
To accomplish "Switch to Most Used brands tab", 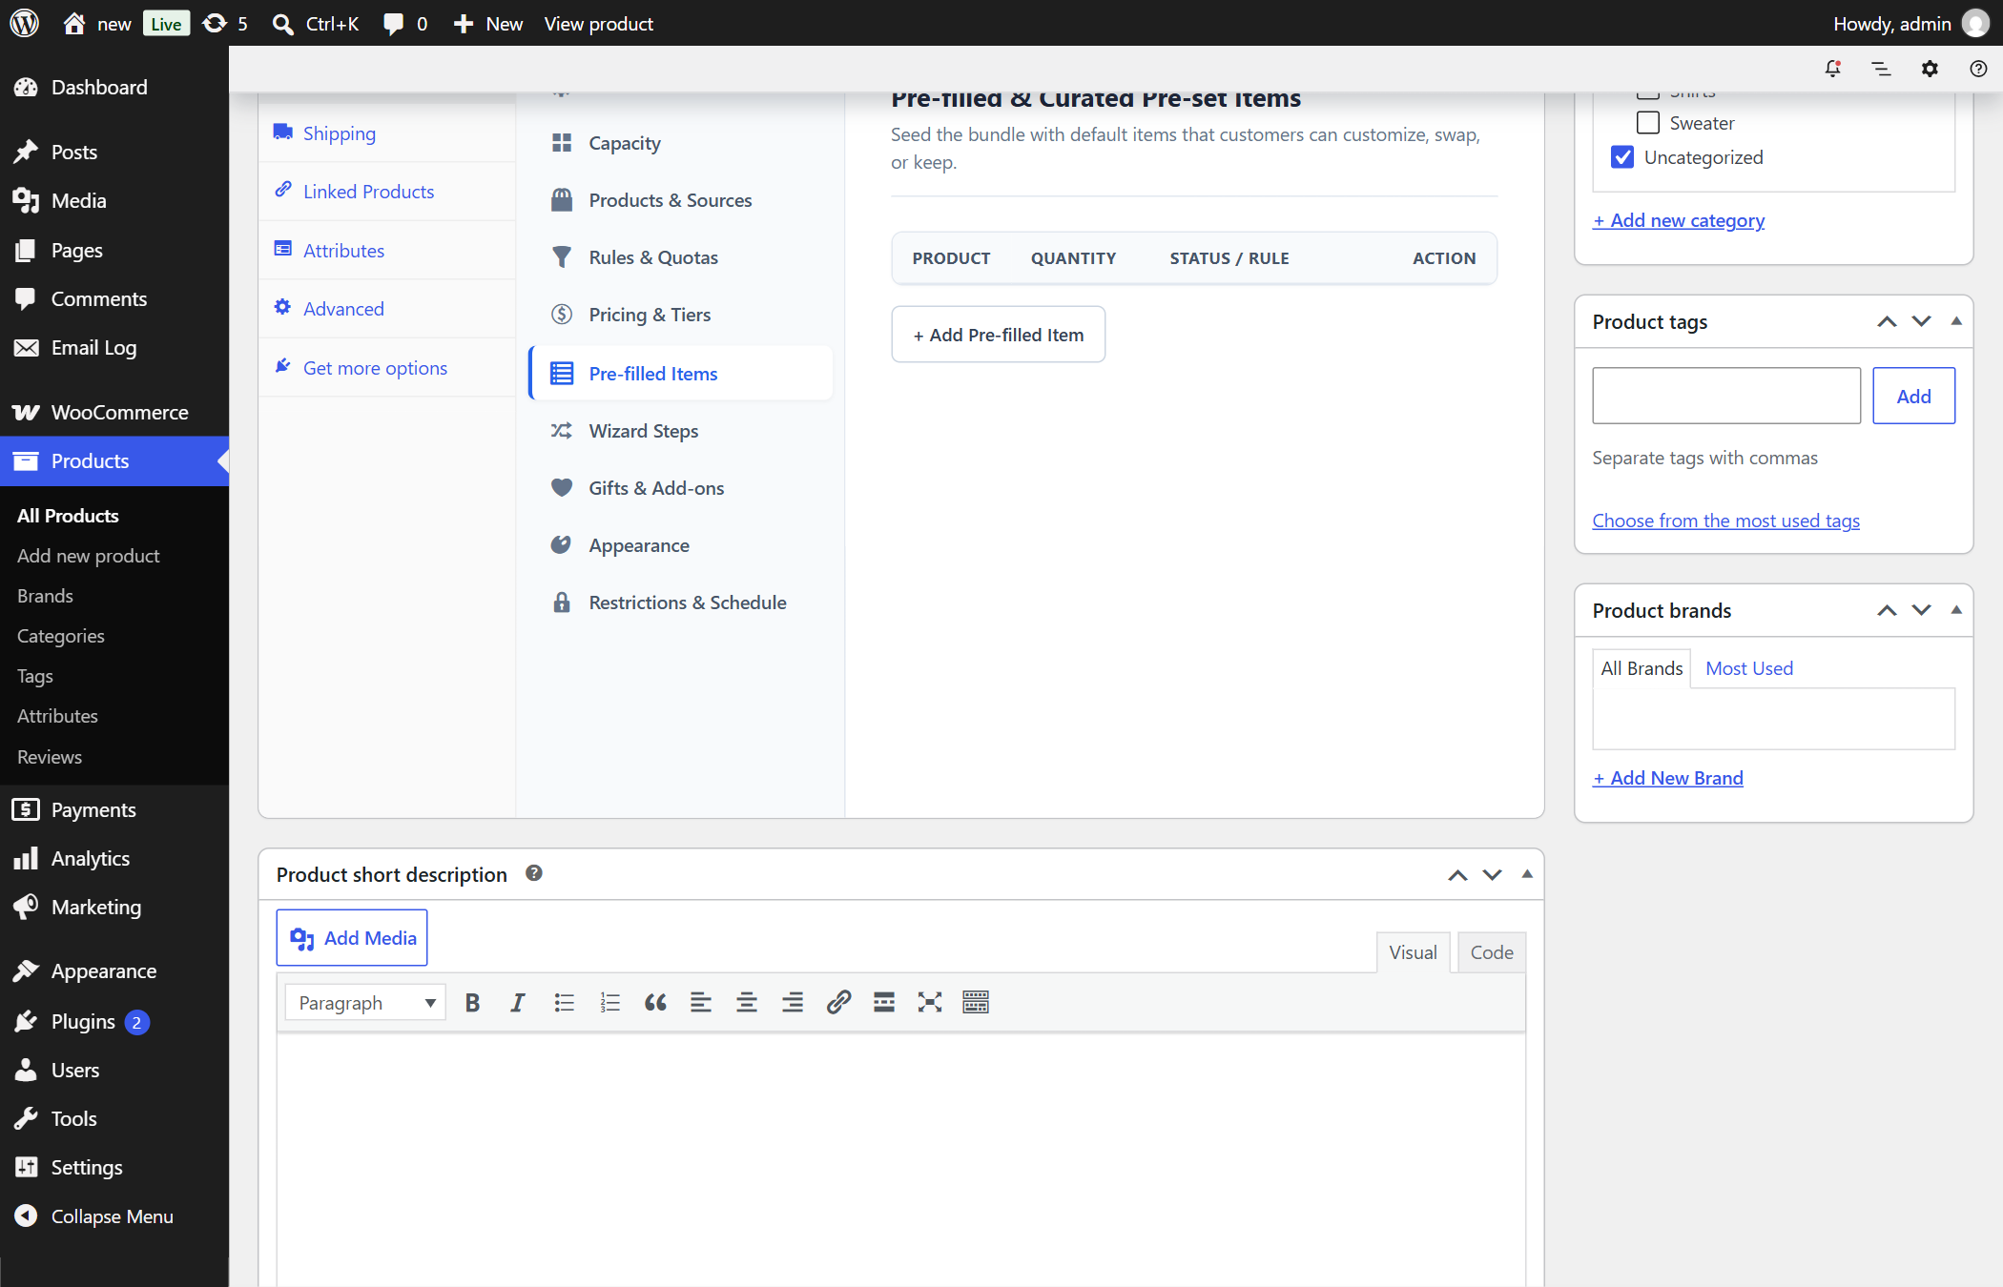I will point(1749,668).
